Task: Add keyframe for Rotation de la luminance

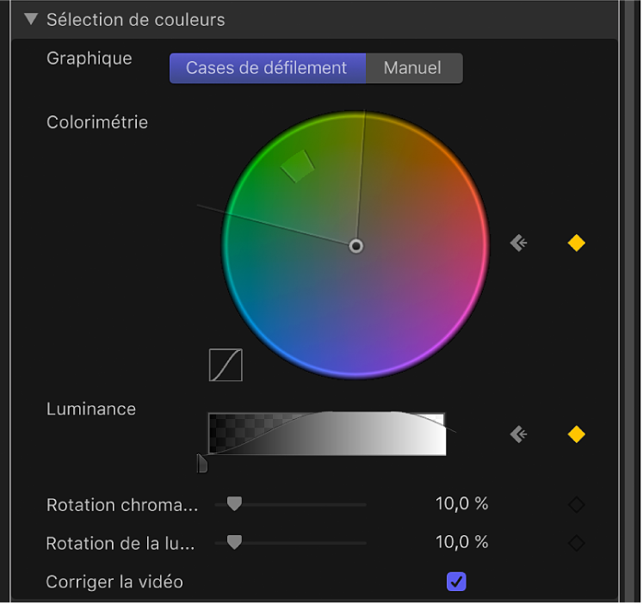Action: coord(577,543)
